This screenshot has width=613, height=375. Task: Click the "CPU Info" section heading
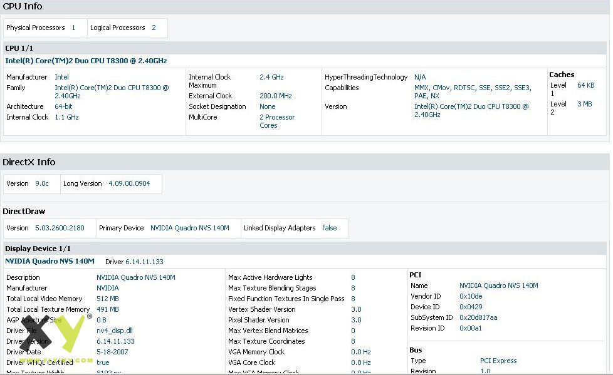(x=23, y=6)
